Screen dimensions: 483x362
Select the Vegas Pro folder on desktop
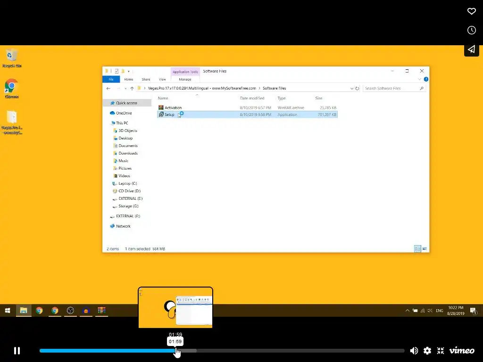click(x=12, y=123)
